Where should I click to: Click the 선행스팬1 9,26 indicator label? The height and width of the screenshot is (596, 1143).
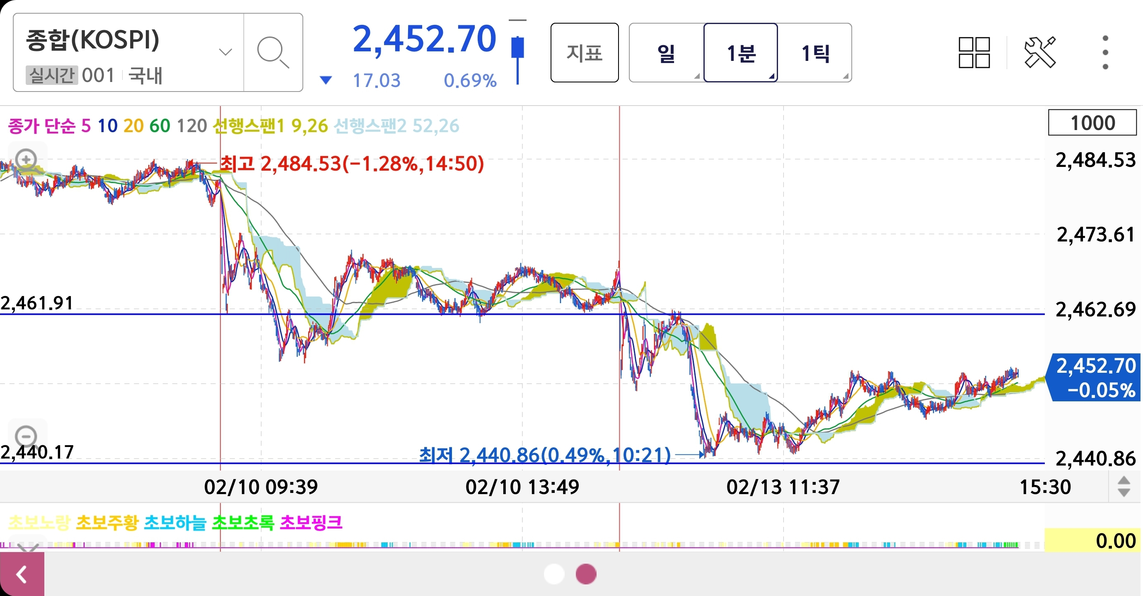pos(270,126)
